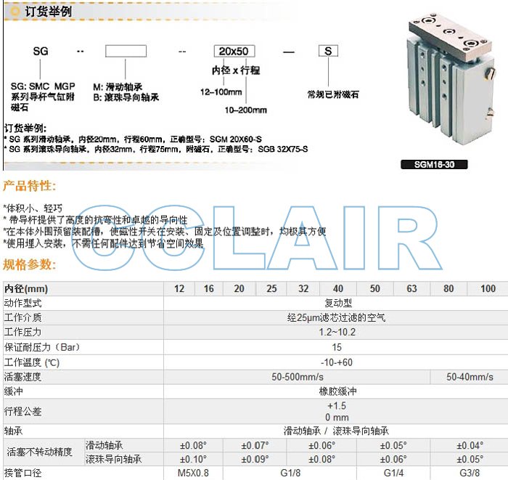Click the black SGM18-30 model label
This screenshot has height=480, width=508.
tap(434, 165)
